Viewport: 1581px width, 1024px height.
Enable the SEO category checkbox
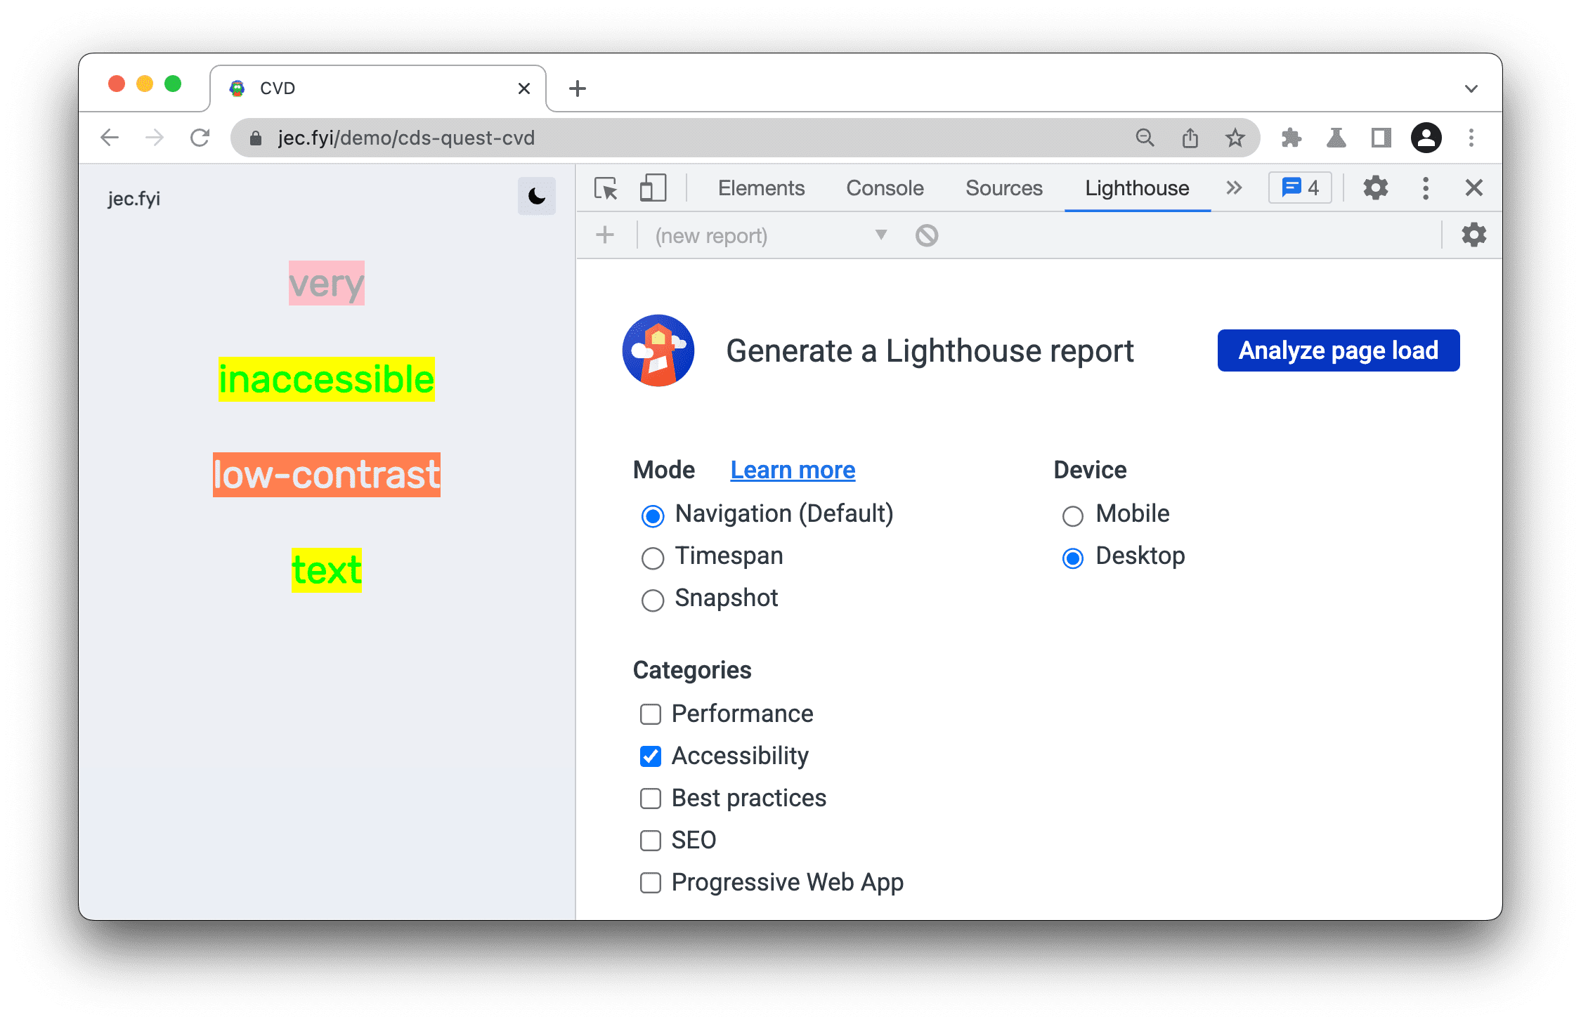649,839
